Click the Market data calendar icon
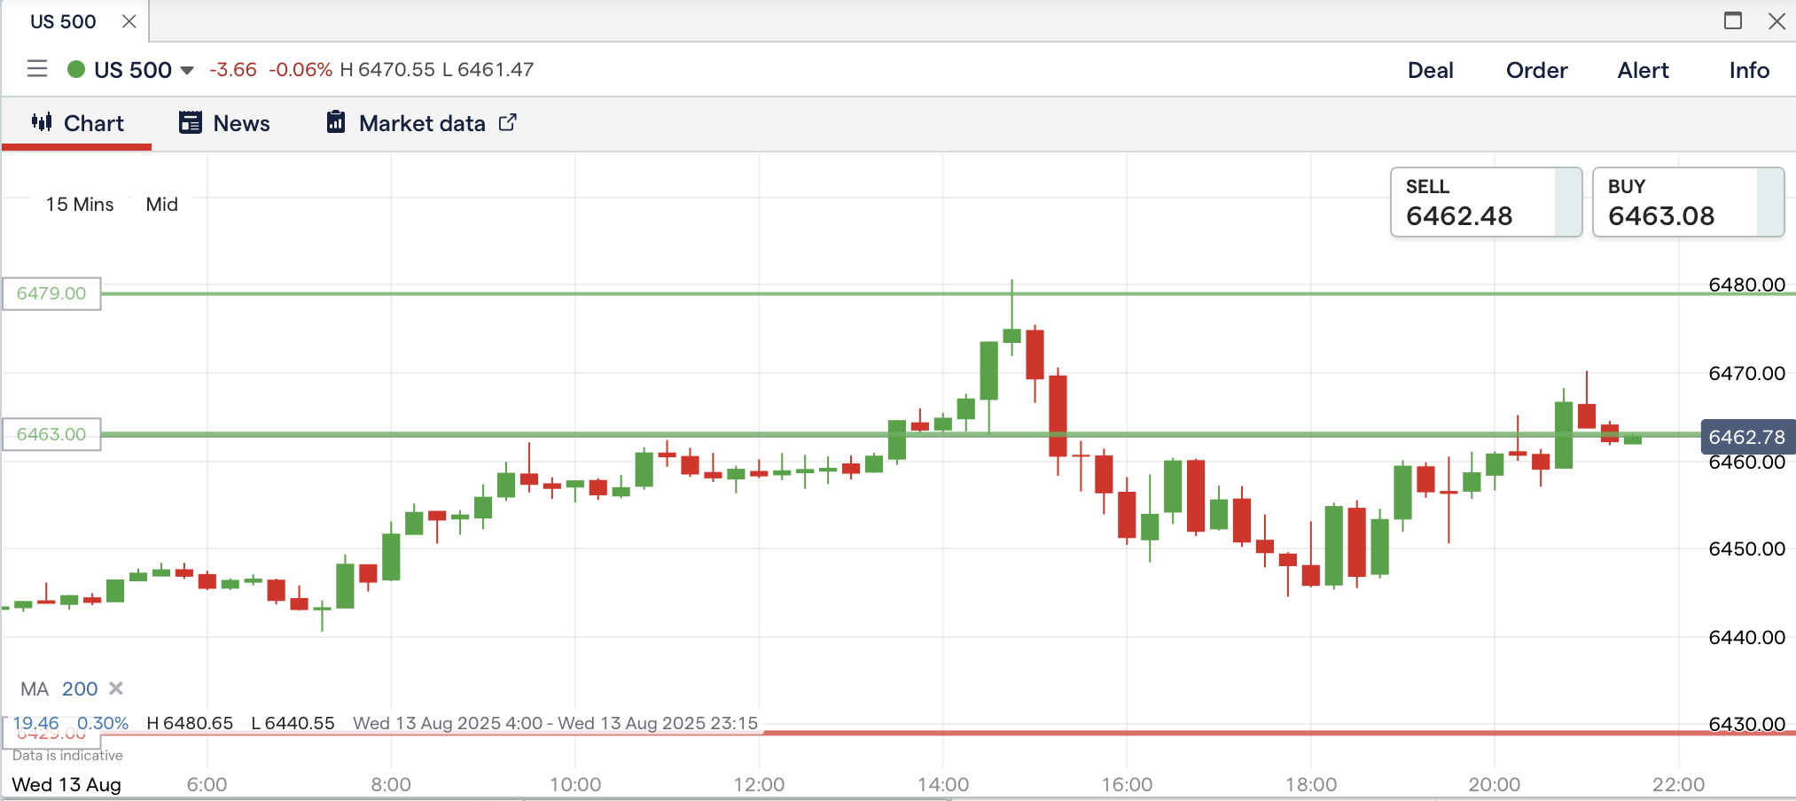Screen dimensions: 1796x801 (335, 122)
